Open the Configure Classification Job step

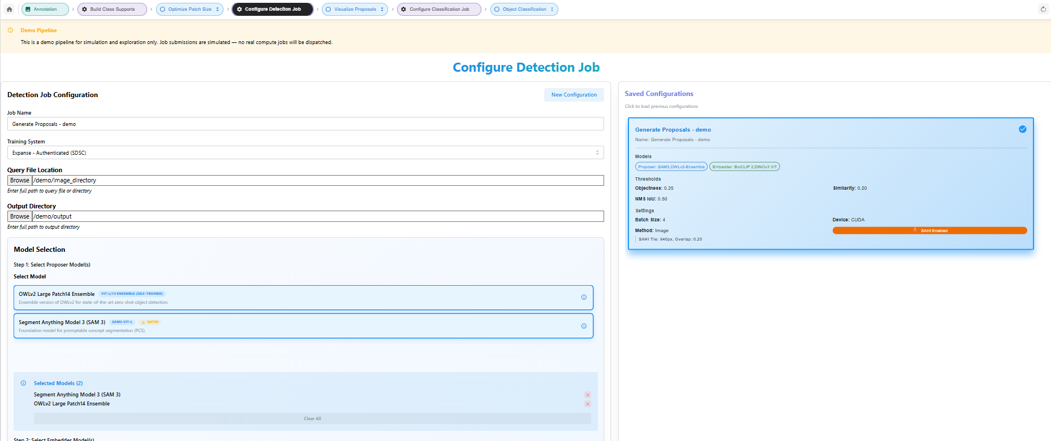click(x=439, y=9)
